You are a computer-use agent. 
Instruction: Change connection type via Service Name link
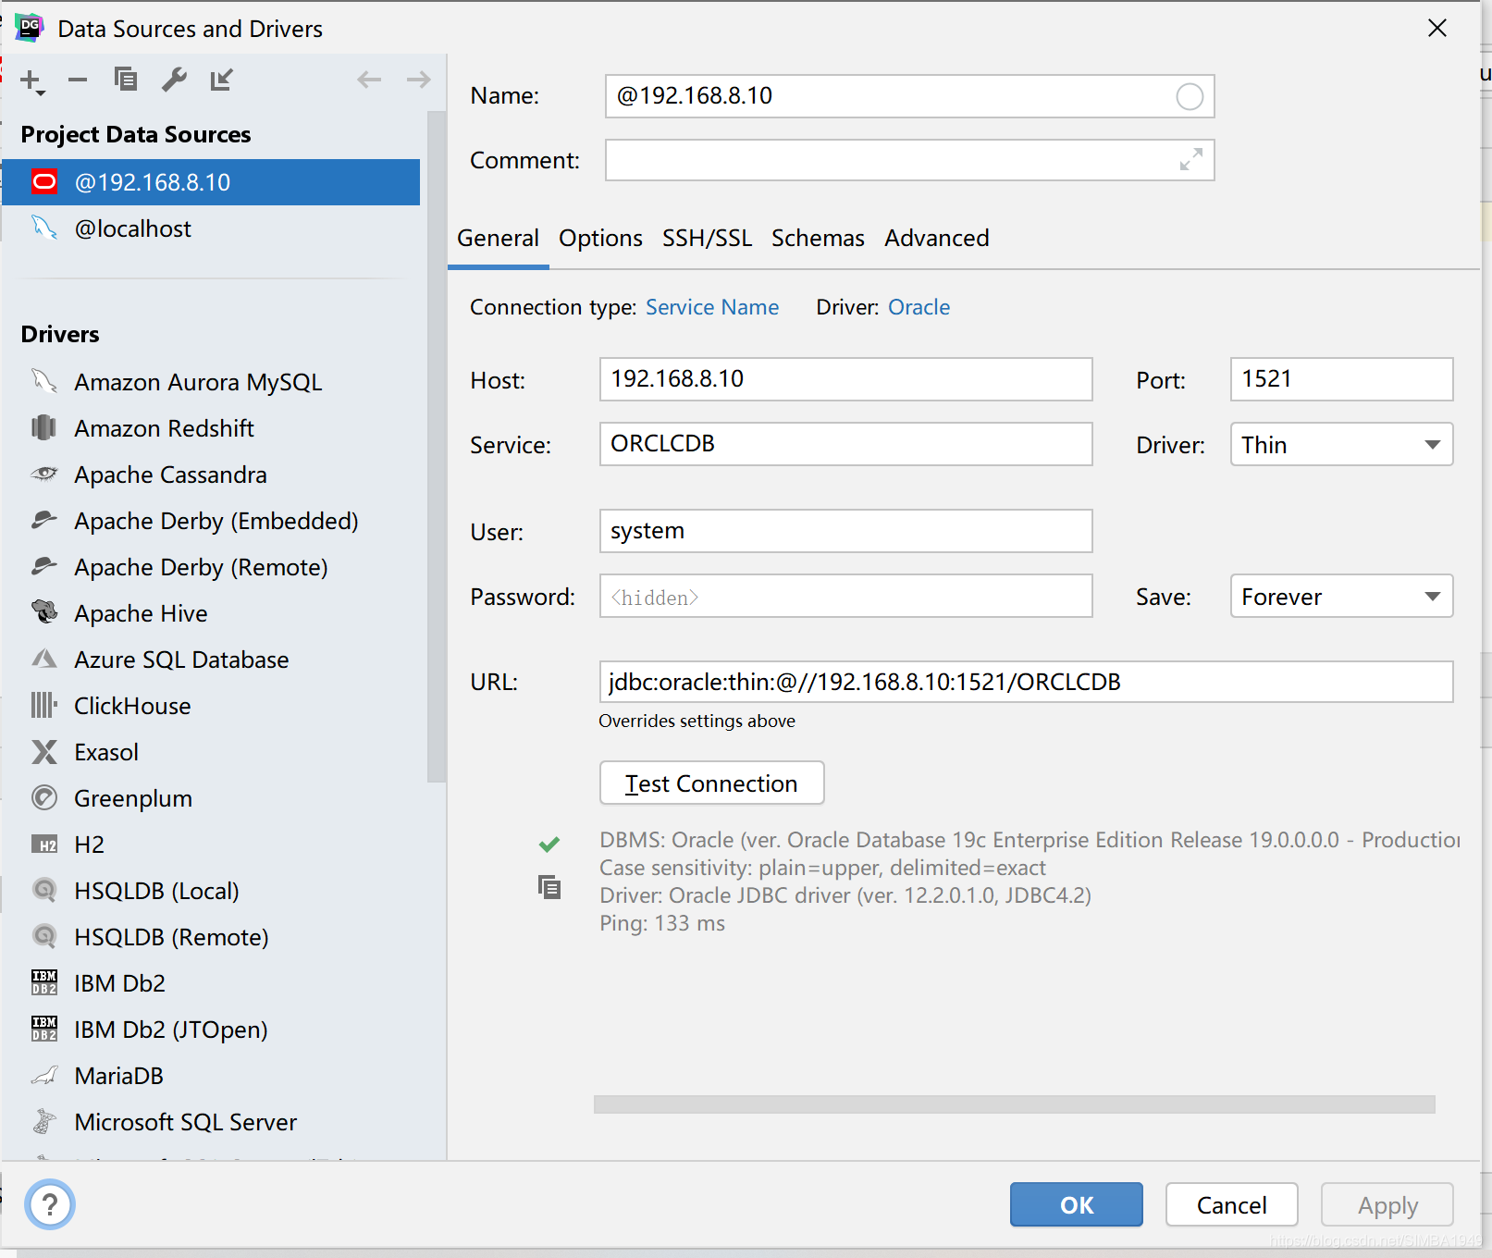tap(712, 307)
